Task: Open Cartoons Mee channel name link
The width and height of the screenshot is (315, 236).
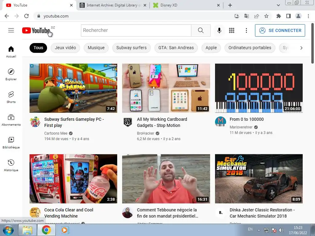Action: [56, 133]
